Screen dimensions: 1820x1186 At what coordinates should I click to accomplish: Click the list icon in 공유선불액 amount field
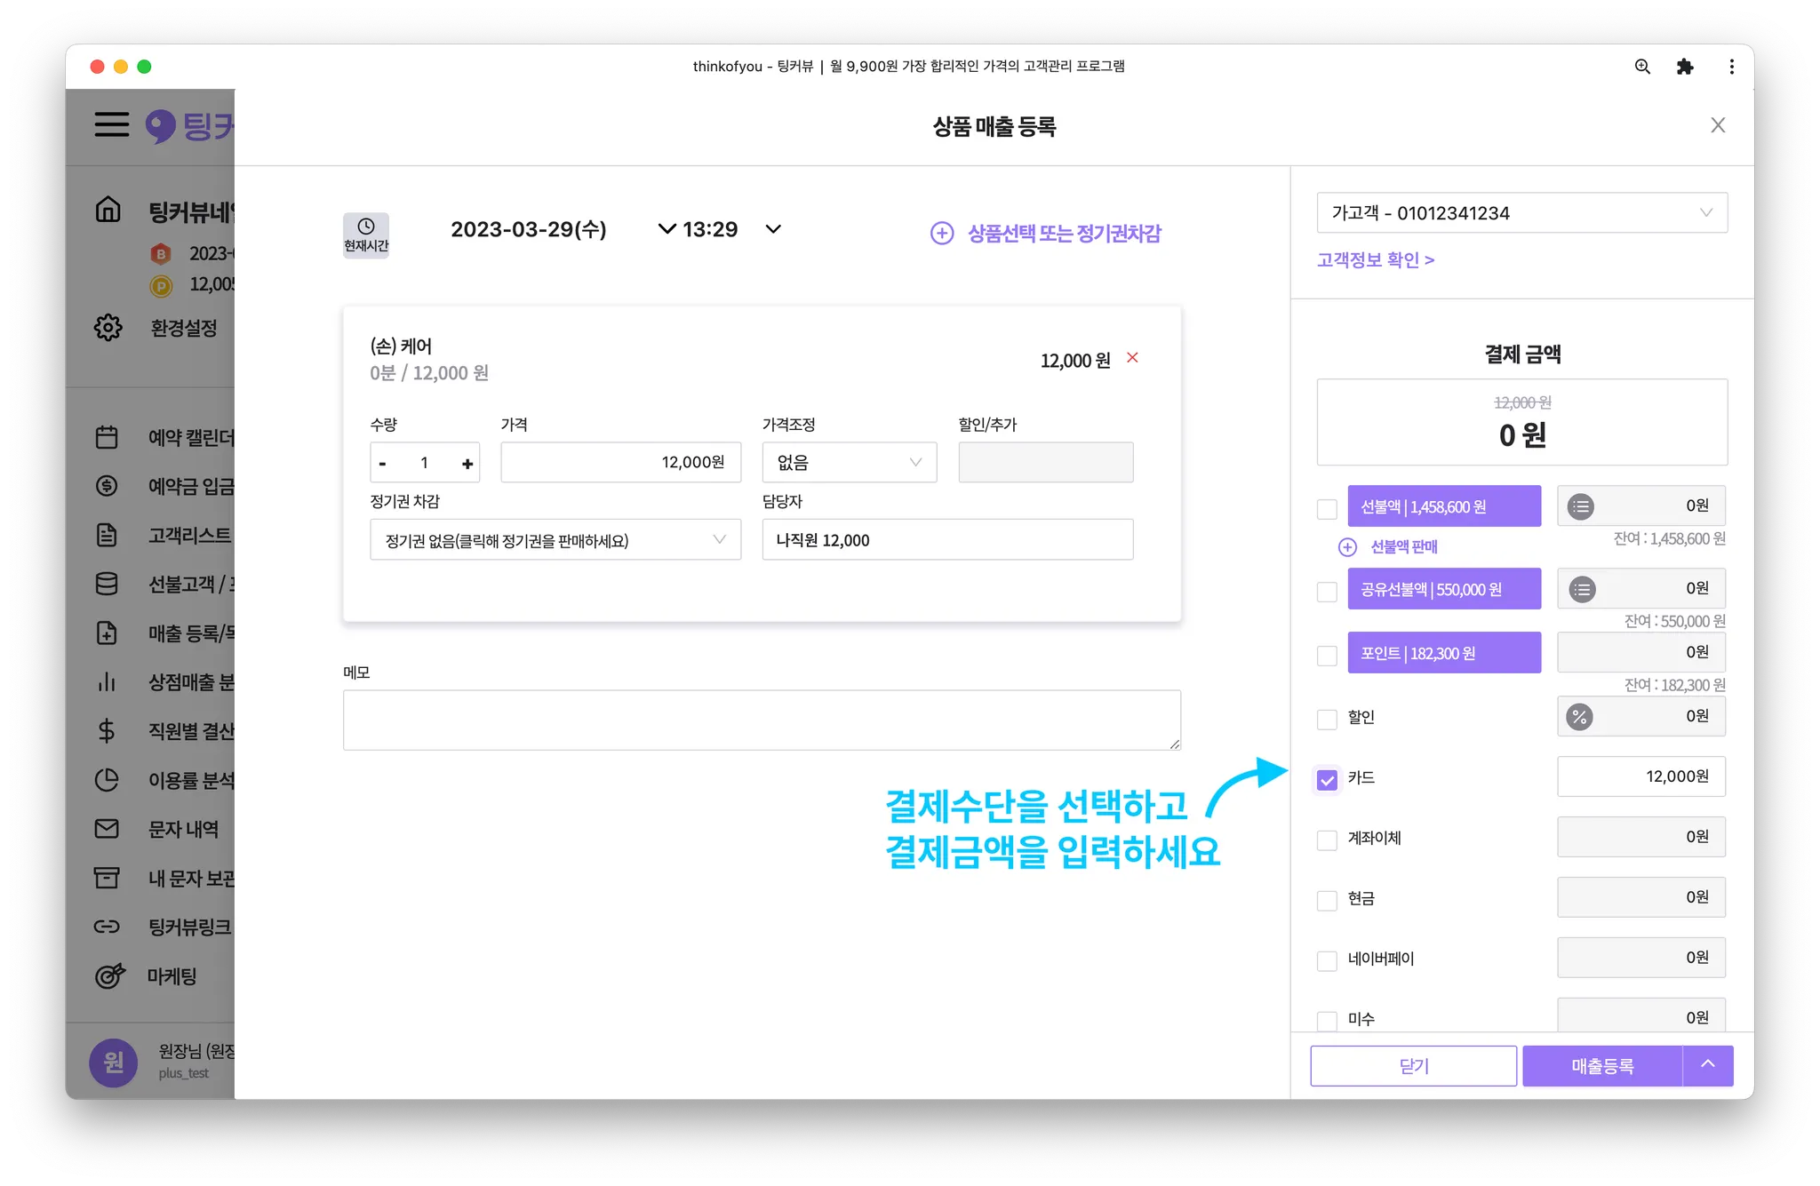point(1582,589)
